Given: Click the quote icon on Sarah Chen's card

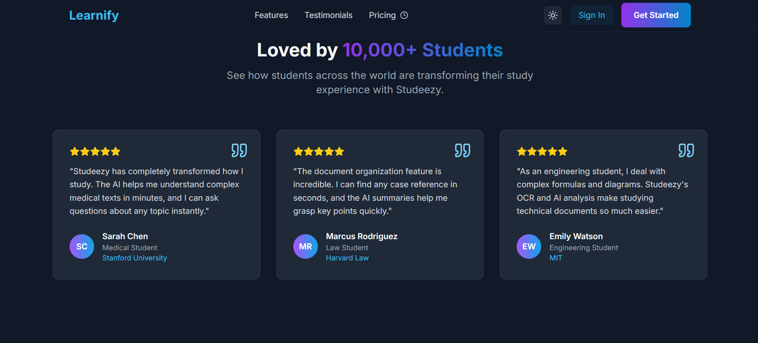Looking at the screenshot, I should [x=239, y=150].
